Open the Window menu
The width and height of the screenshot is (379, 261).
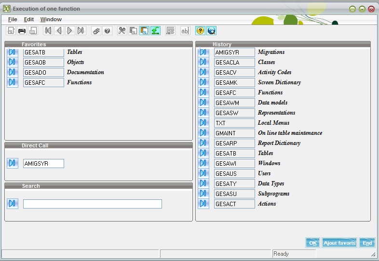click(51, 19)
